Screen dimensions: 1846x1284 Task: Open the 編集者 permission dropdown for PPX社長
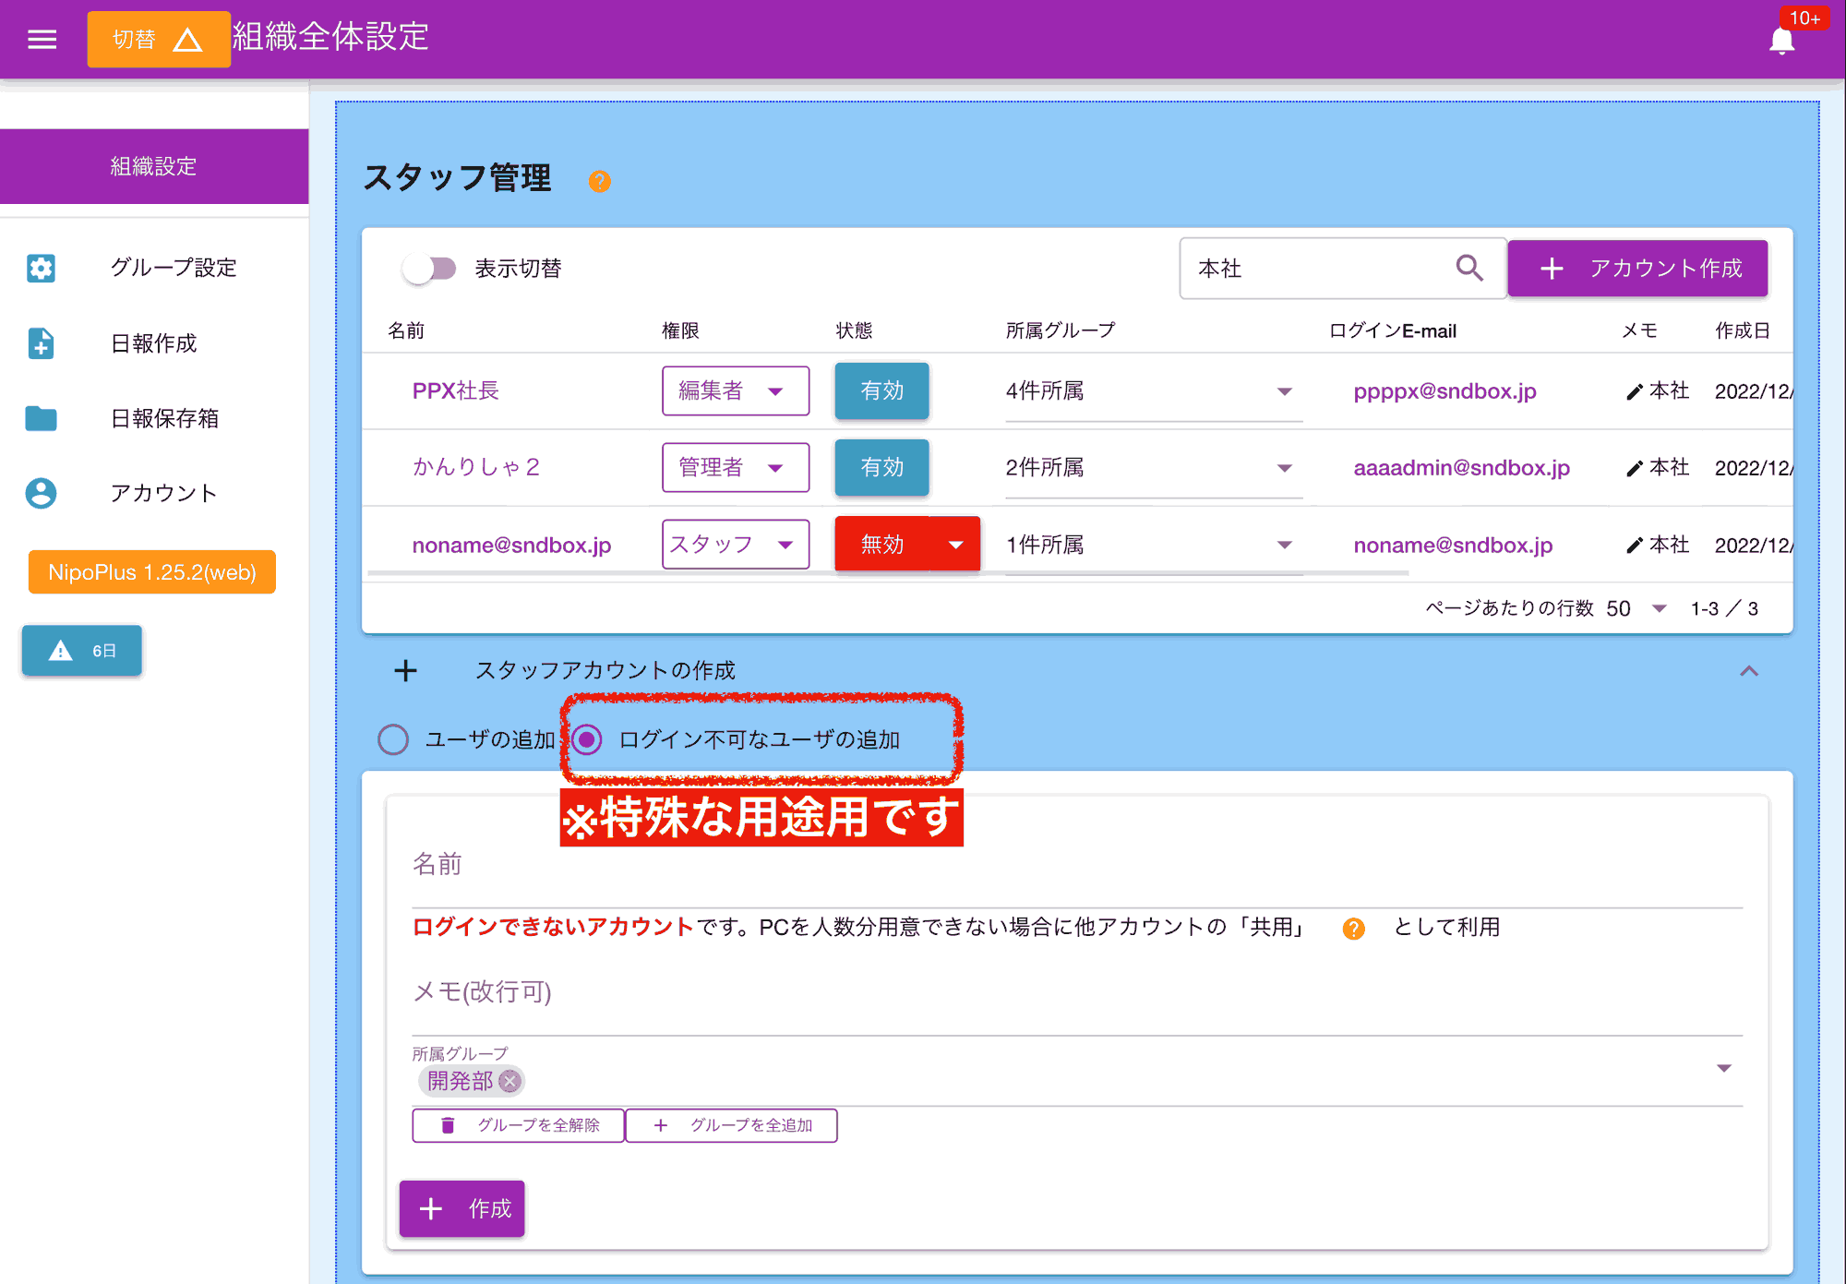(x=735, y=390)
